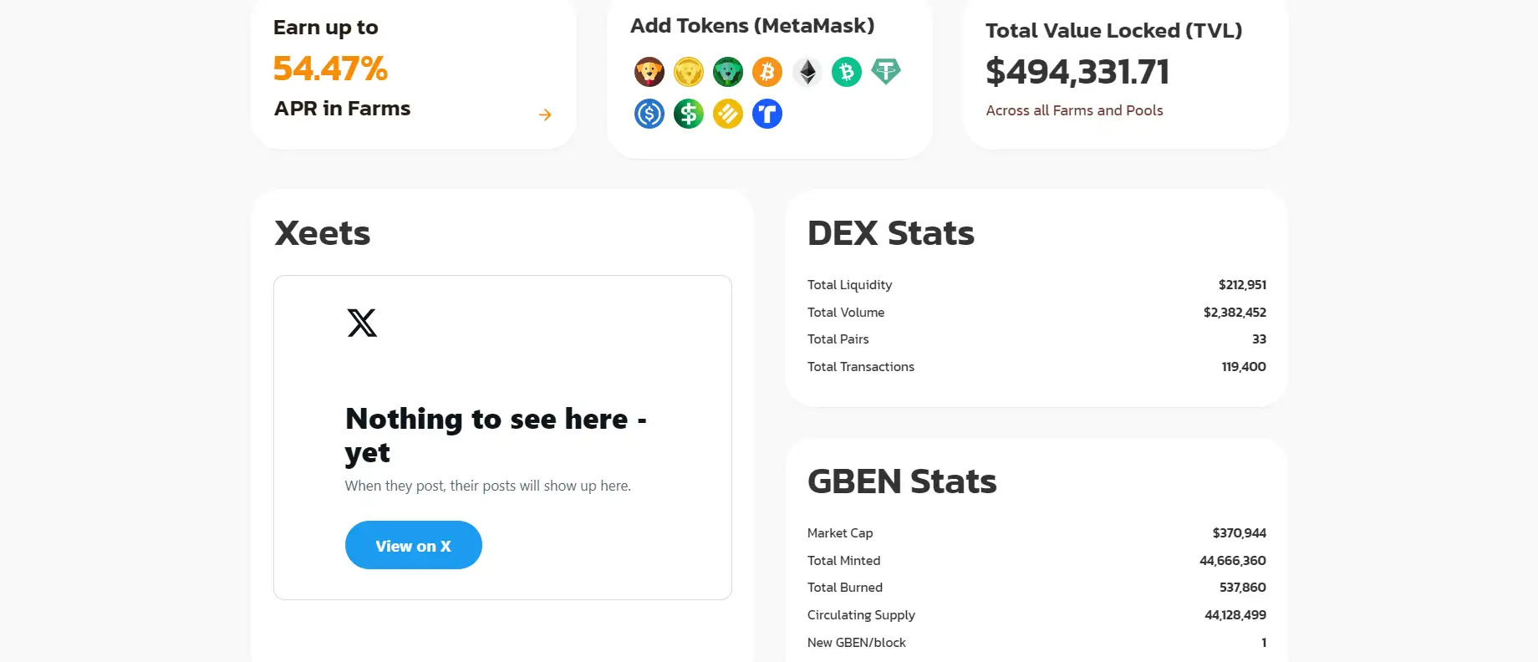Image resolution: width=1538 pixels, height=662 pixels.
Task: Click the 54.47% APR figure
Action: pyautogui.click(x=330, y=69)
